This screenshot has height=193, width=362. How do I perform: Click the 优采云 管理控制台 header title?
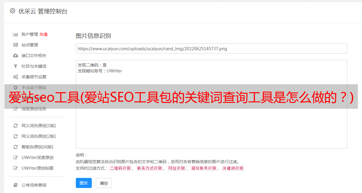(43, 11)
